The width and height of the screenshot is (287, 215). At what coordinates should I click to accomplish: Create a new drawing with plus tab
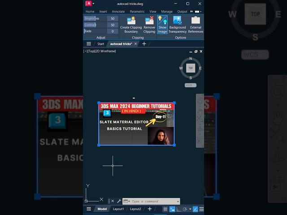tap(144, 44)
